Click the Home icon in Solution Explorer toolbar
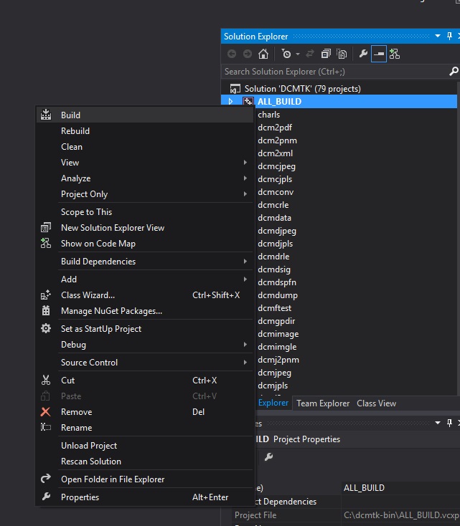Viewport: 460px width, 526px height. coord(263,54)
